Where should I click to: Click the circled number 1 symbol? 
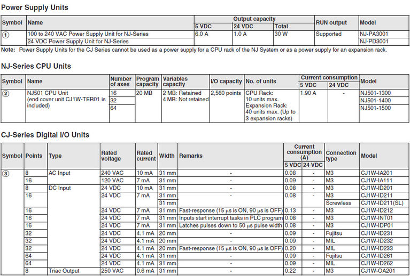(x=6, y=35)
